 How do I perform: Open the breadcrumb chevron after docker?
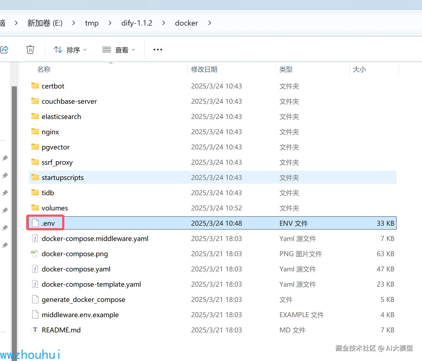pos(210,23)
